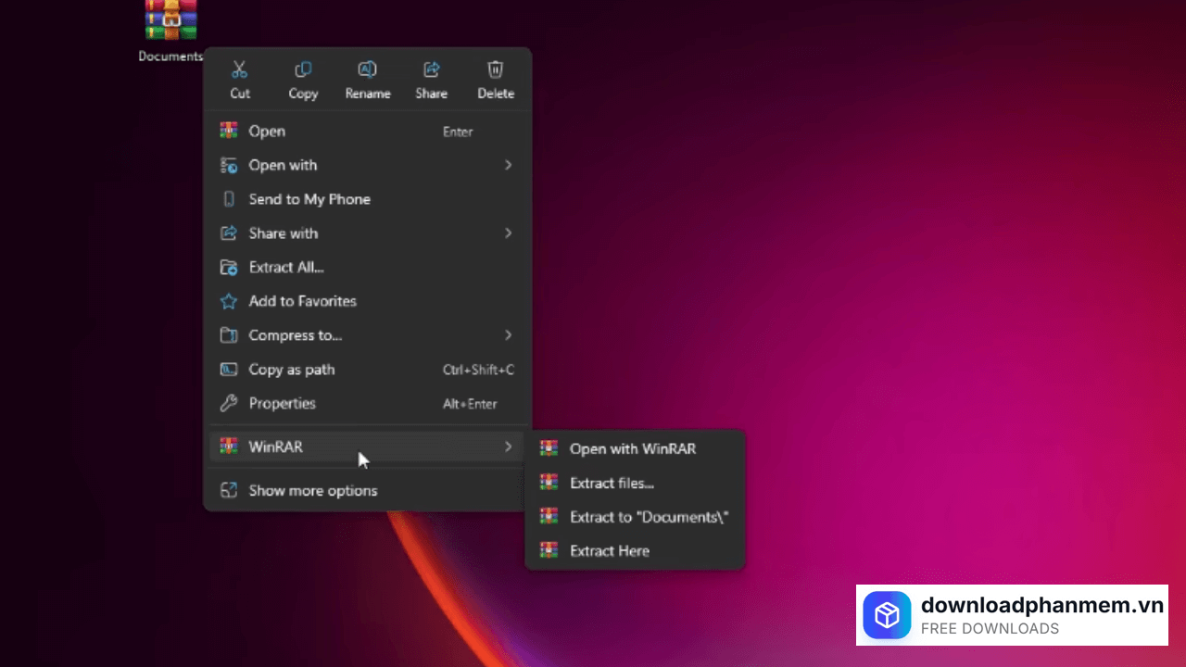This screenshot has width=1186, height=667.
Task: Select Open with WinRAR option
Action: tap(632, 448)
